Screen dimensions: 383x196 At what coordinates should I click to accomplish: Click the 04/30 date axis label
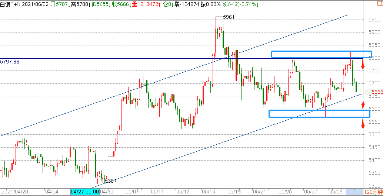coord(107,192)
